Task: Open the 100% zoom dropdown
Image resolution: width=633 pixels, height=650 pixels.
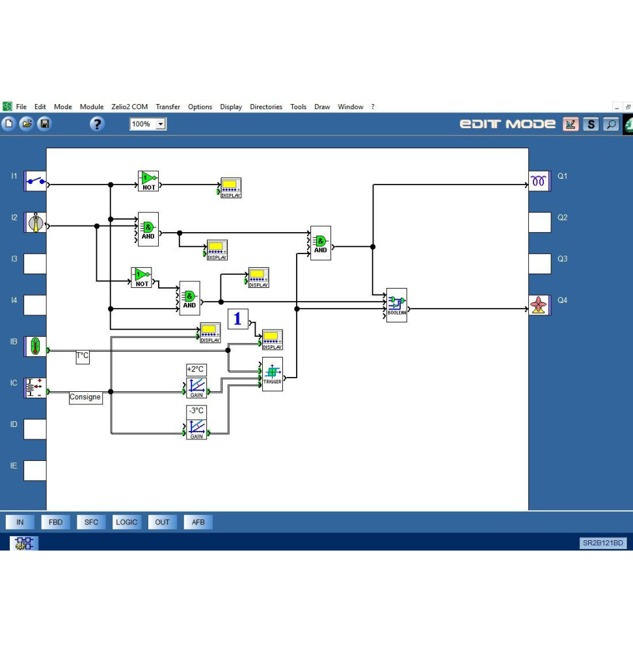Action: tap(160, 124)
